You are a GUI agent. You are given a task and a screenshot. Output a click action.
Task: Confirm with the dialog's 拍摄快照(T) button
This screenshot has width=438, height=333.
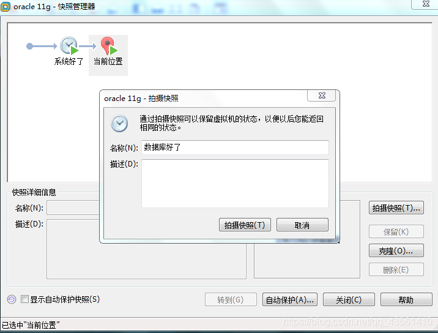pos(245,225)
